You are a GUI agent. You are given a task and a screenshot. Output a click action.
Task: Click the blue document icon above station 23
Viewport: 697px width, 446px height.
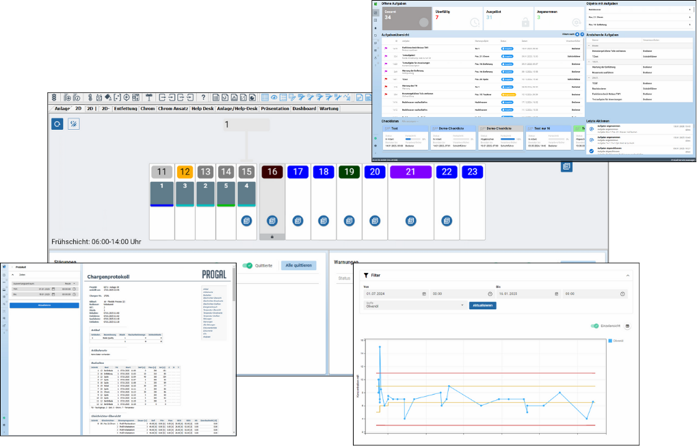pyautogui.click(x=566, y=166)
